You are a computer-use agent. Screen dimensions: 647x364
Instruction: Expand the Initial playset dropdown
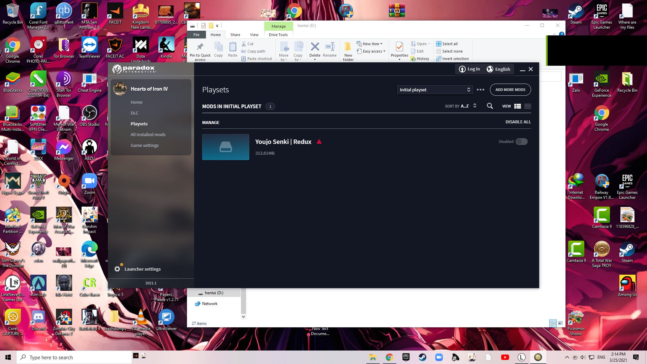pyautogui.click(x=435, y=90)
